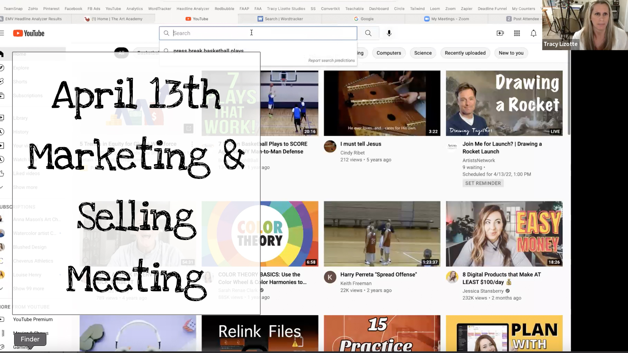Click the Cindy Ribet channel name

coord(352,153)
